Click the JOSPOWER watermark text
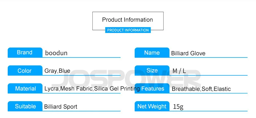The image size is (256, 118). (x=126, y=79)
